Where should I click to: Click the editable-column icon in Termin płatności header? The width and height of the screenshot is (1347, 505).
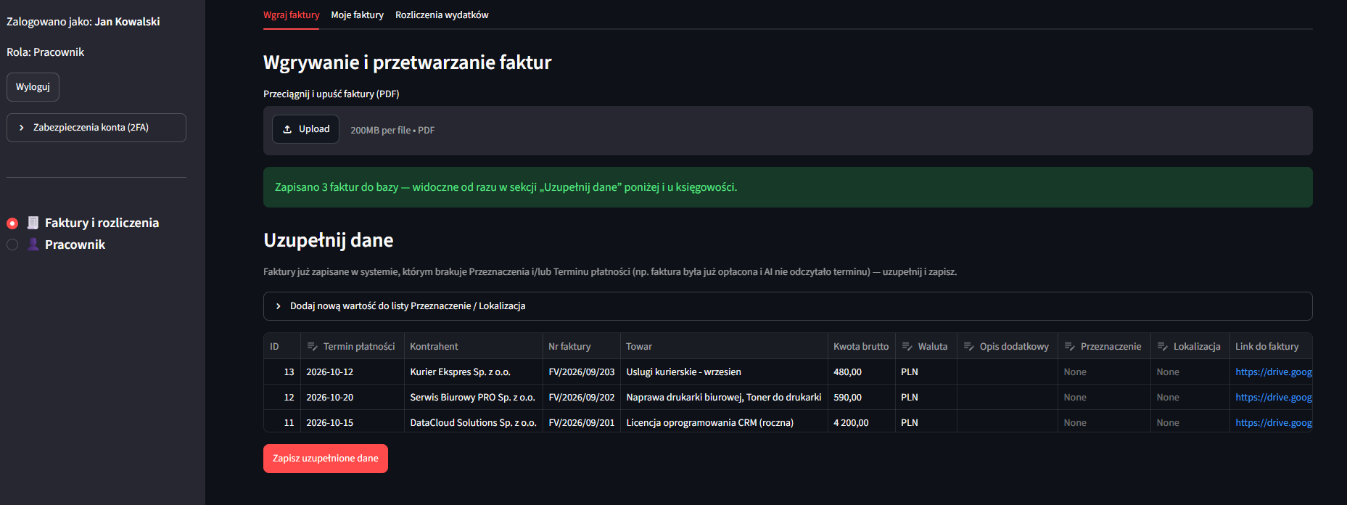click(x=313, y=346)
